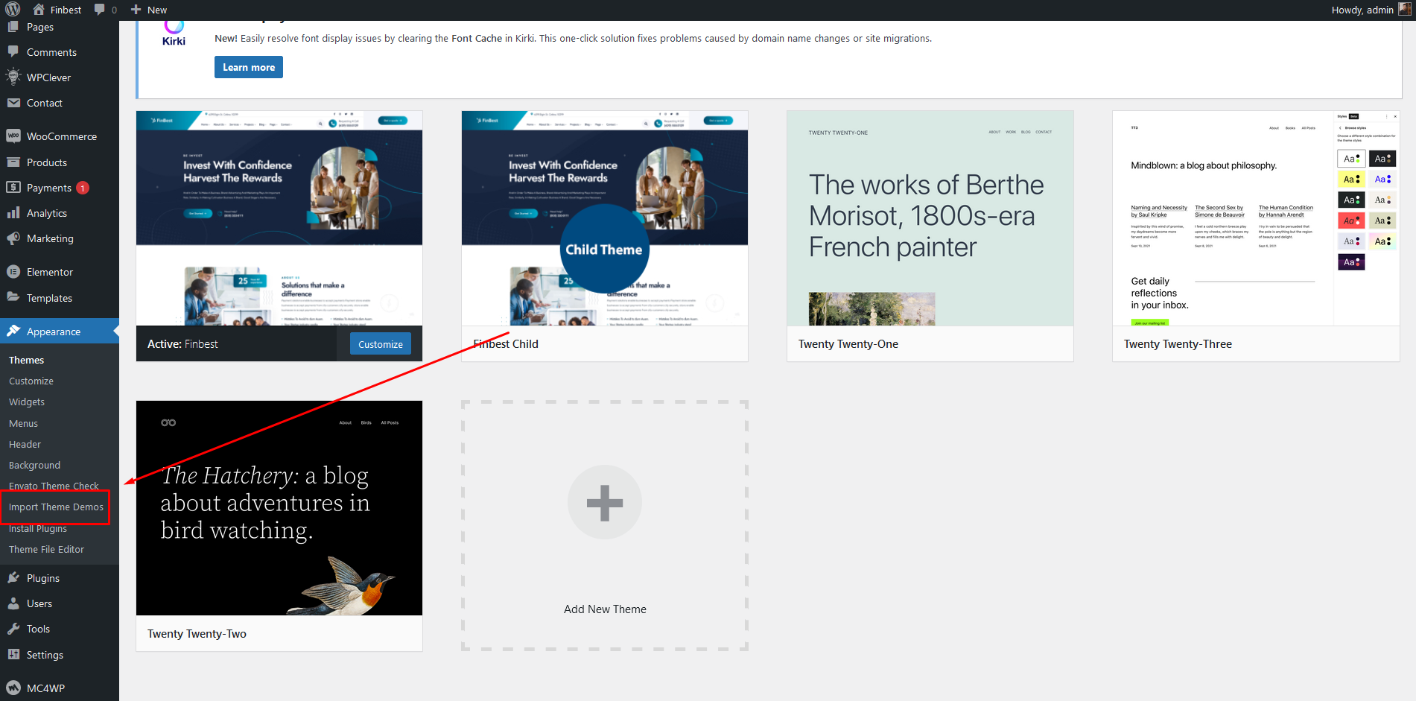Click the WordPress logo icon in admin bar
The height and width of the screenshot is (701, 1416).
13,10
